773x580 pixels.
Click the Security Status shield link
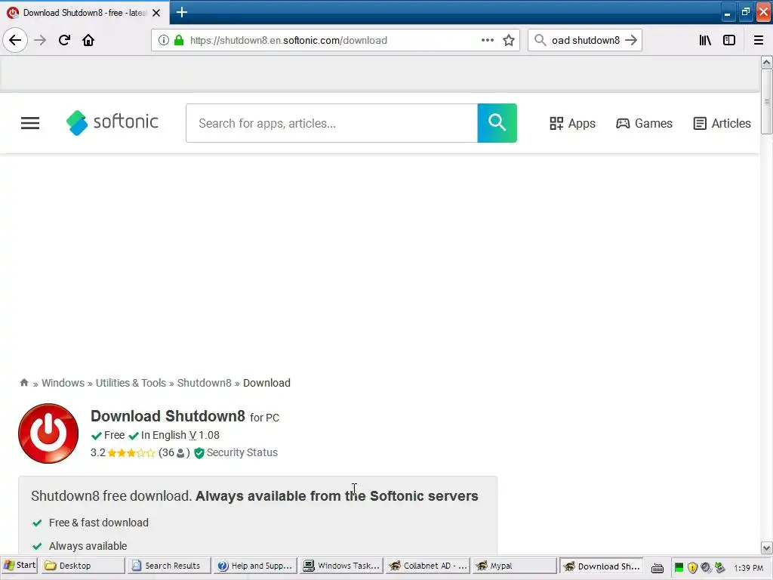236,453
